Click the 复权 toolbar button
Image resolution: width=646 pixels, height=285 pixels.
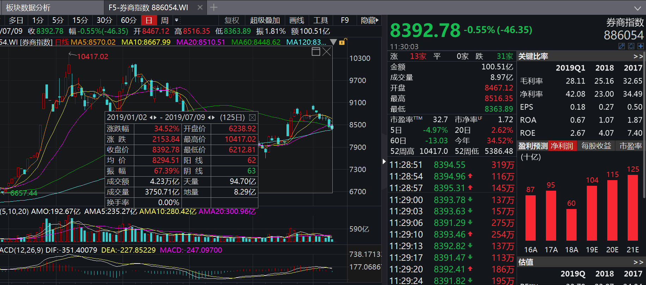coord(232,20)
